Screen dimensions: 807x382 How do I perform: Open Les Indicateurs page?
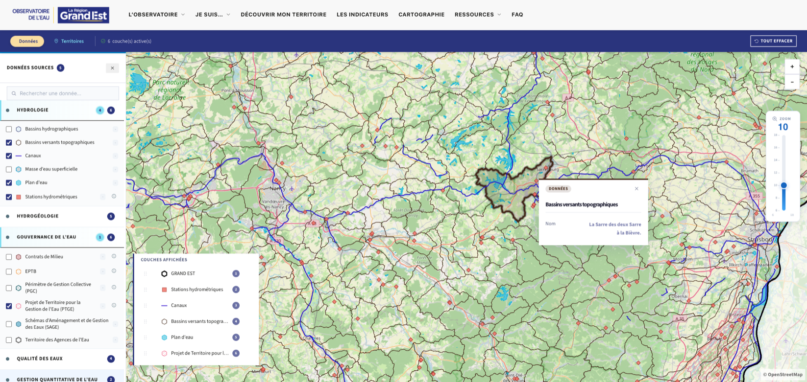click(x=362, y=15)
